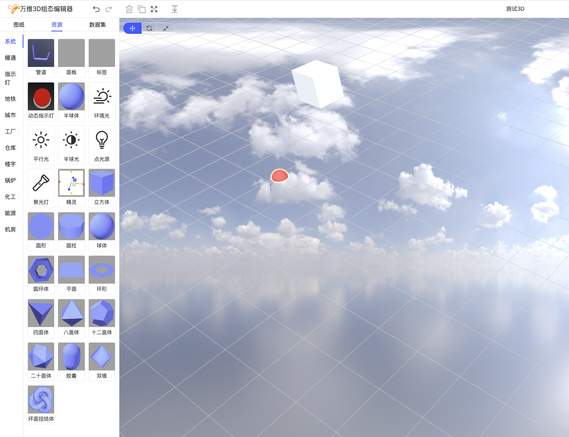569x437 pixels.
Task: Switch to the rotate transform mode
Action: (x=149, y=28)
